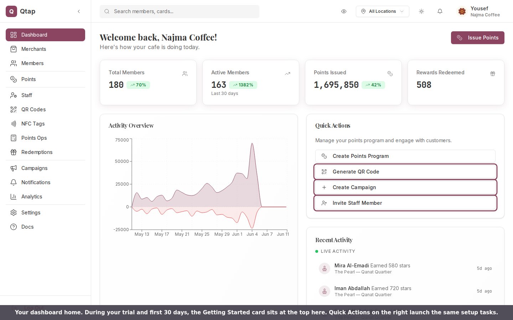Click the Campaigns megaphone icon
This screenshot has height=320, width=513.
[14, 168]
